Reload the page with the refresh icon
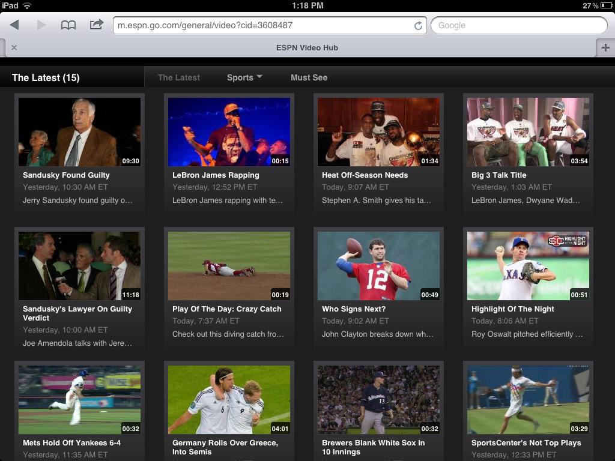 click(418, 25)
